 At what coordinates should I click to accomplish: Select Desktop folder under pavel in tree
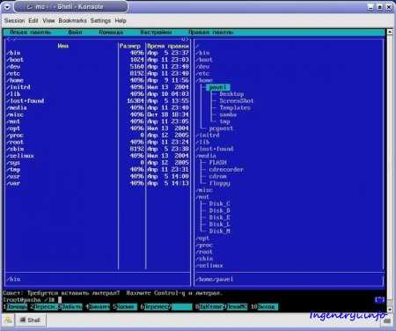click(231, 94)
